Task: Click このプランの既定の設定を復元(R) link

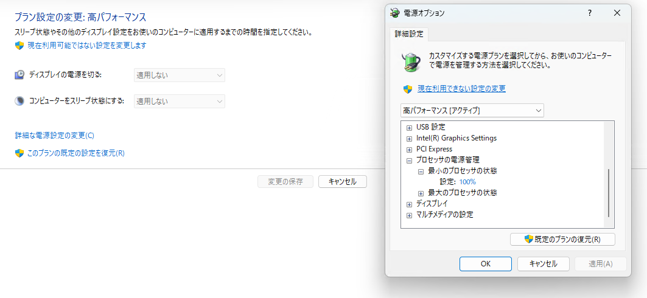Action: pyautogui.click(x=76, y=153)
